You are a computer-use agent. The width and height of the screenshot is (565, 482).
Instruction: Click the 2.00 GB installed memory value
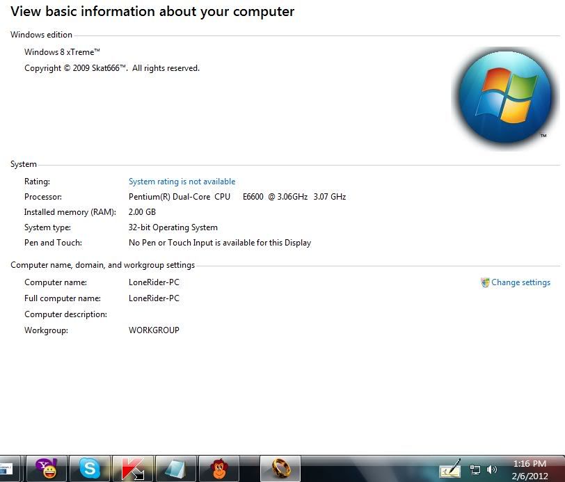pos(142,212)
